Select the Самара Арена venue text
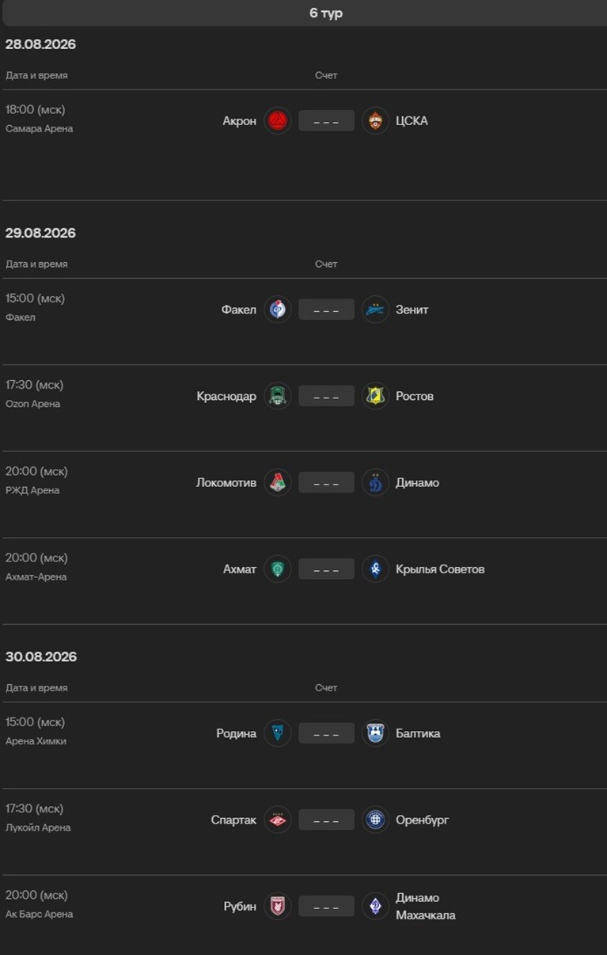Image resolution: width=607 pixels, height=955 pixels. (39, 128)
